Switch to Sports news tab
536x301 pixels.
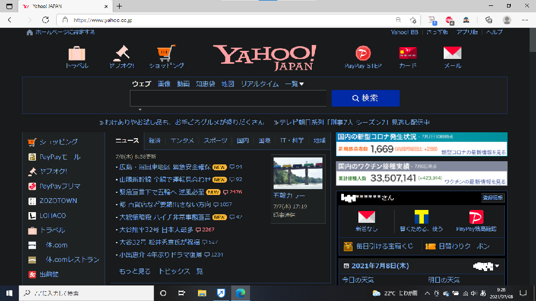(215, 141)
